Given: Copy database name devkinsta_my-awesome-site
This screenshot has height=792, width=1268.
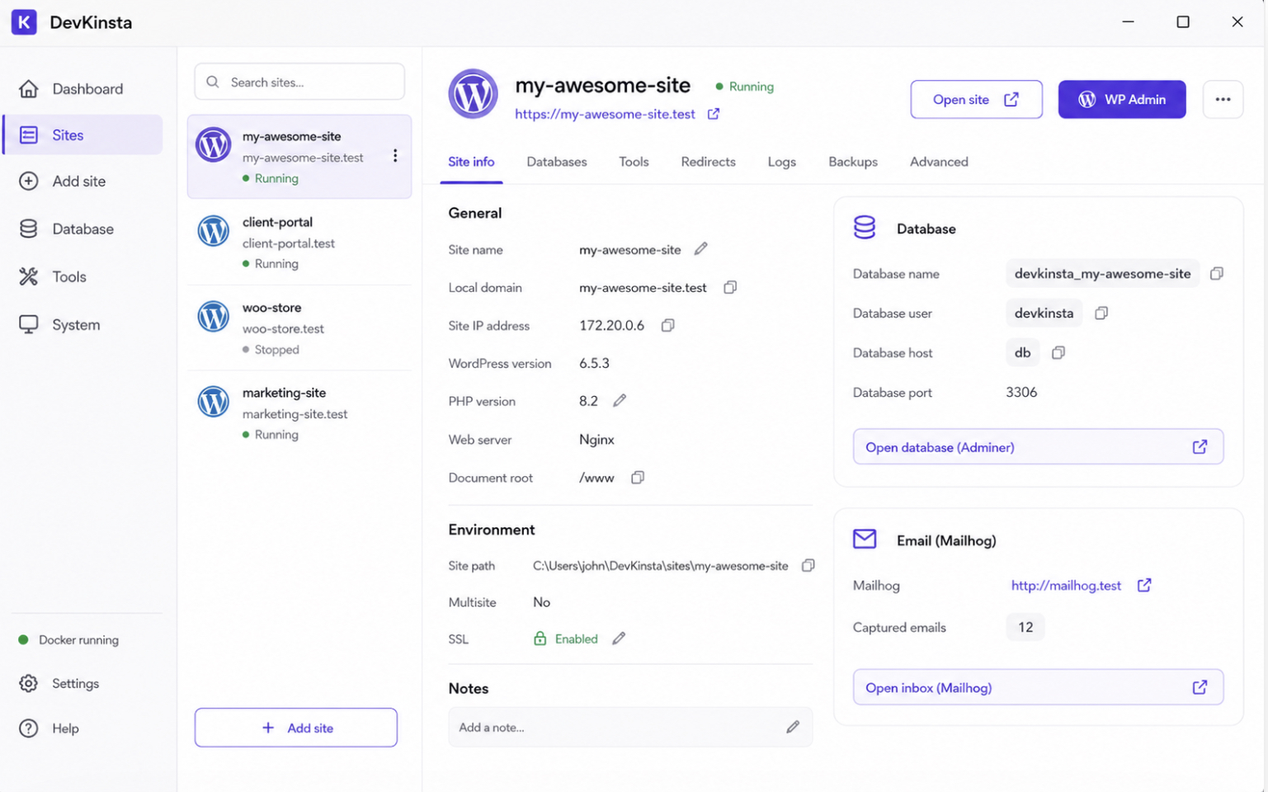Looking at the screenshot, I should point(1217,273).
